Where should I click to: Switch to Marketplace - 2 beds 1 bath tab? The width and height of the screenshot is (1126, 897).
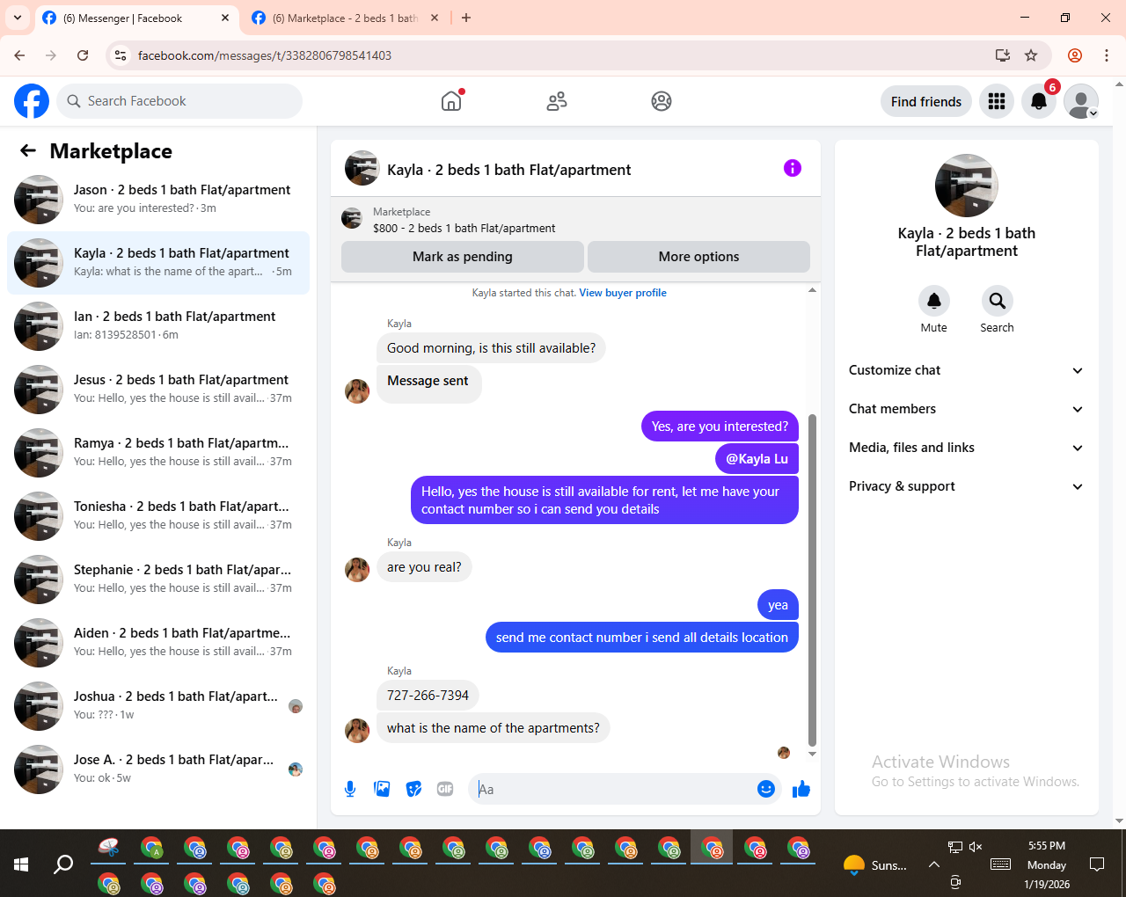click(x=345, y=18)
